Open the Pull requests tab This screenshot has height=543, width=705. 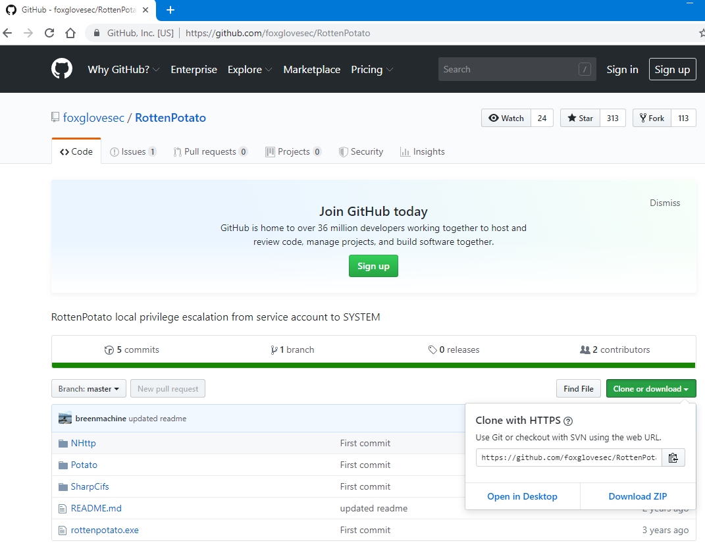[211, 151]
